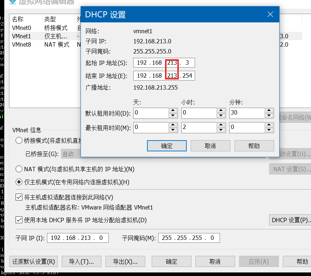The width and height of the screenshot is (311, 276).
Task: Close the DHCP 设置 dialog window
Action: click(270, 14)
